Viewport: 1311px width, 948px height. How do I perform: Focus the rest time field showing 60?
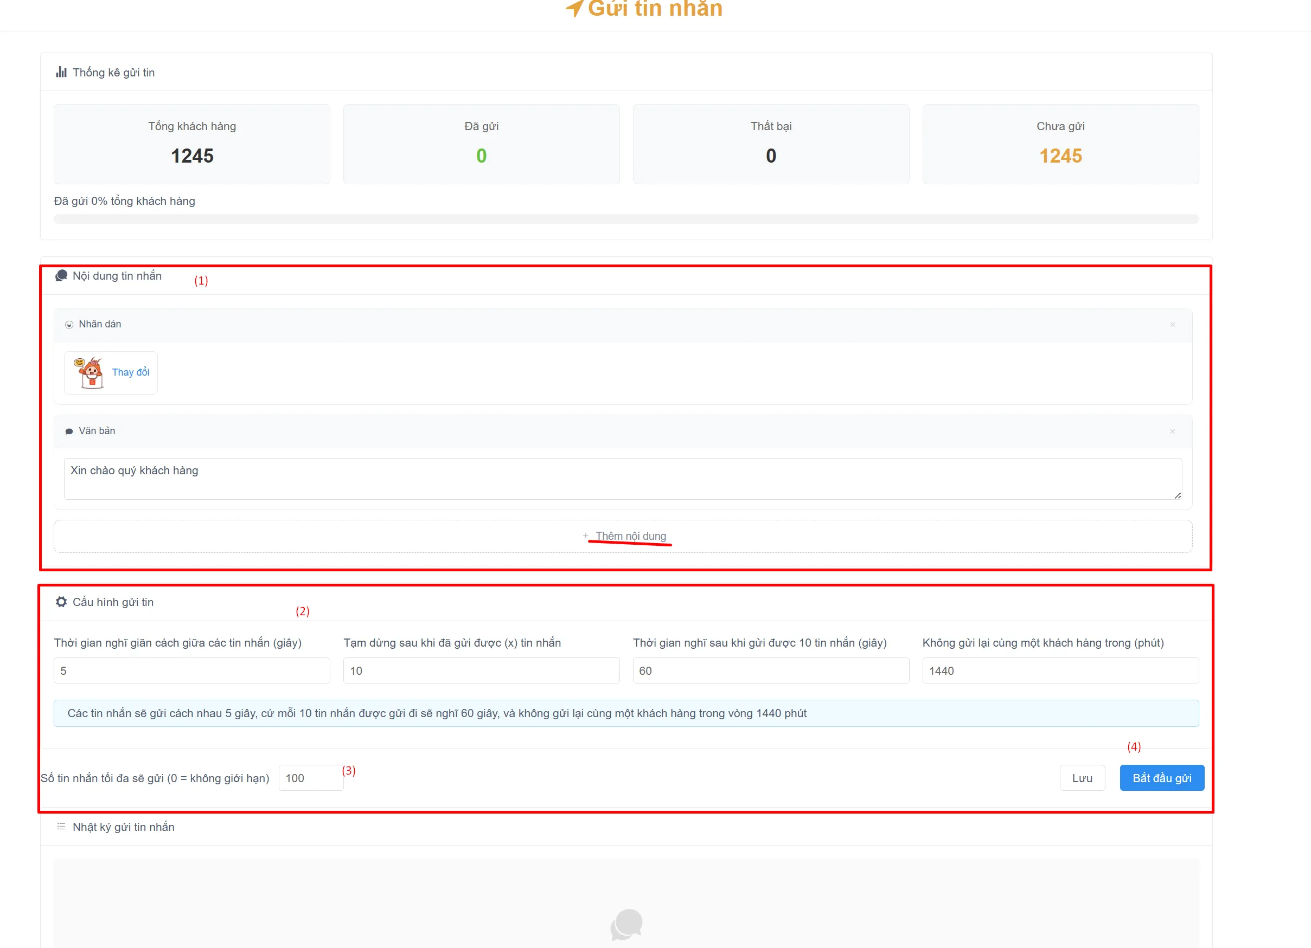[x=771, y=670]
